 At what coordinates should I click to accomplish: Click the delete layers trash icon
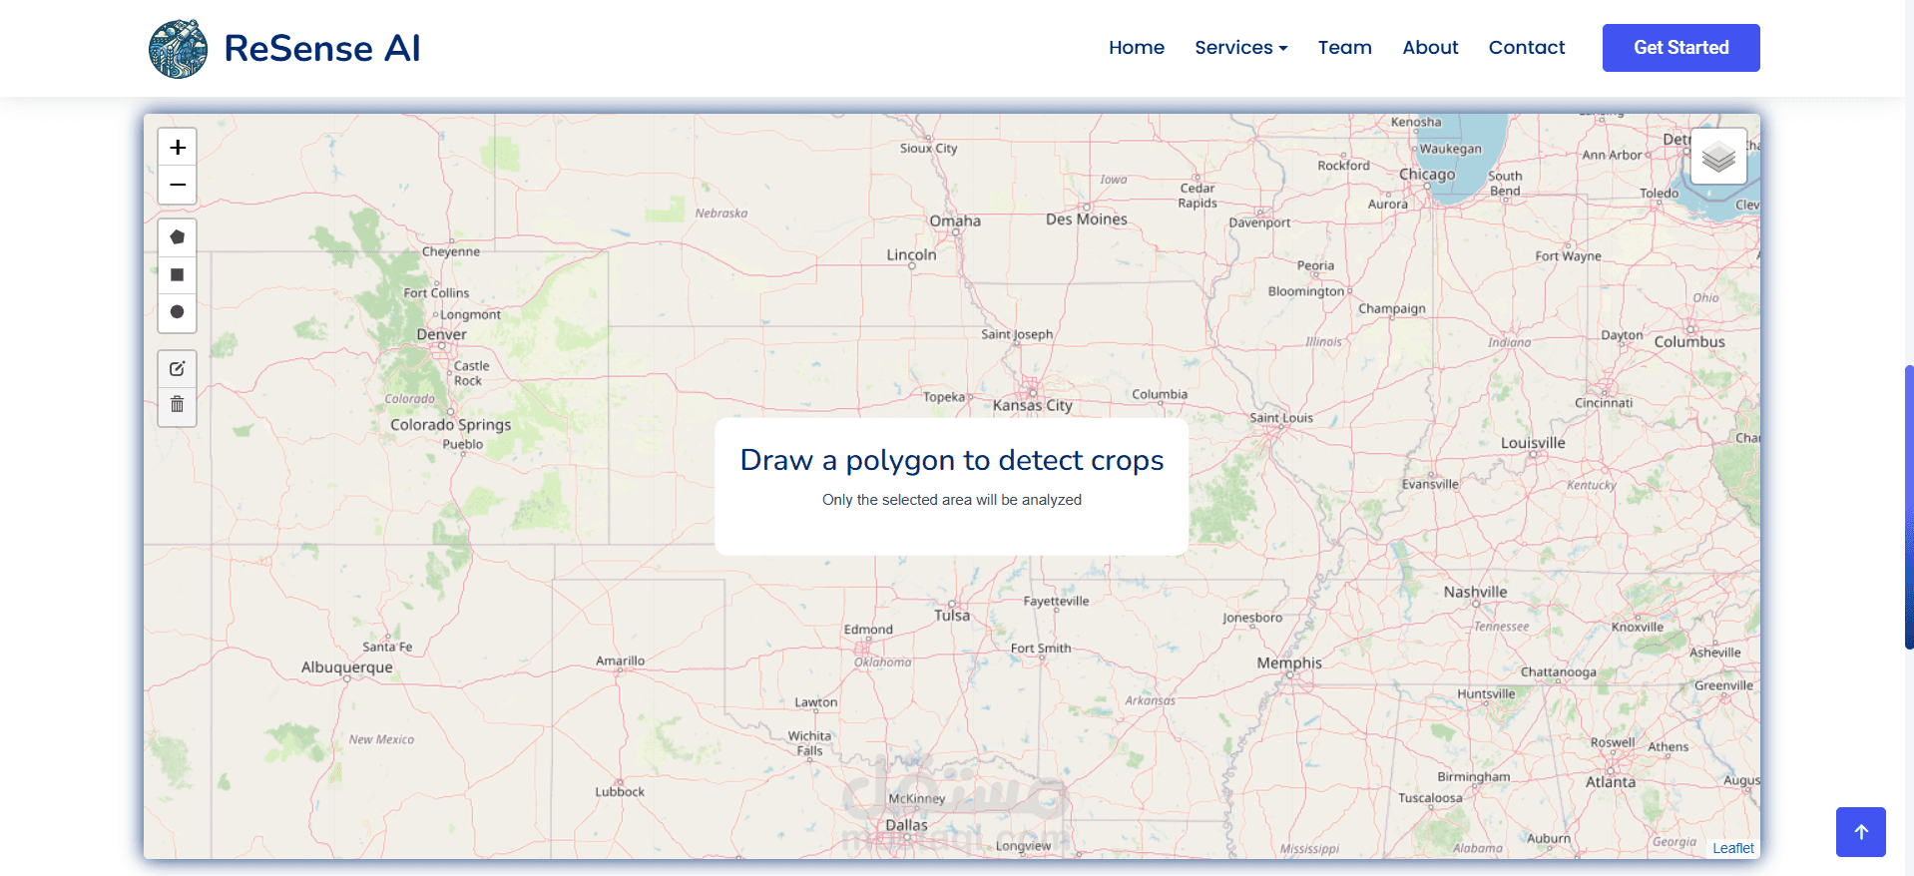[x=178, y=405]
